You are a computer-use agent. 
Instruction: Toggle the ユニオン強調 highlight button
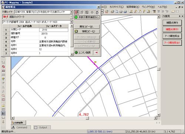[x=83, y=52]
